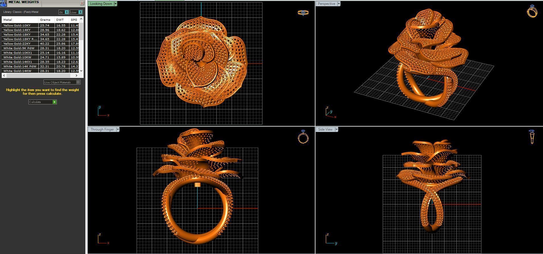543x254 pixels.
Task: Click the 24.71 grams value
Action: point(45,57)
